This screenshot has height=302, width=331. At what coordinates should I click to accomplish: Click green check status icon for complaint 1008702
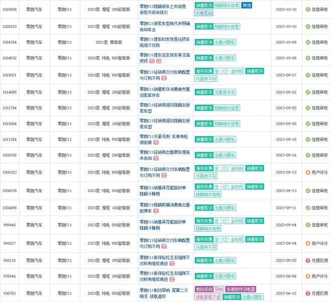pyautogui.click(x=308, y=155)
